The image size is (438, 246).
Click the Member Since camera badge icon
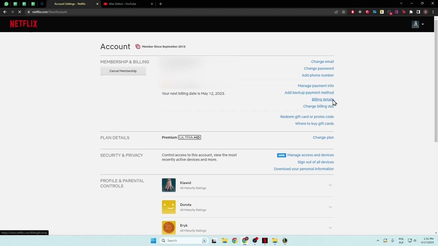[138, 46]
